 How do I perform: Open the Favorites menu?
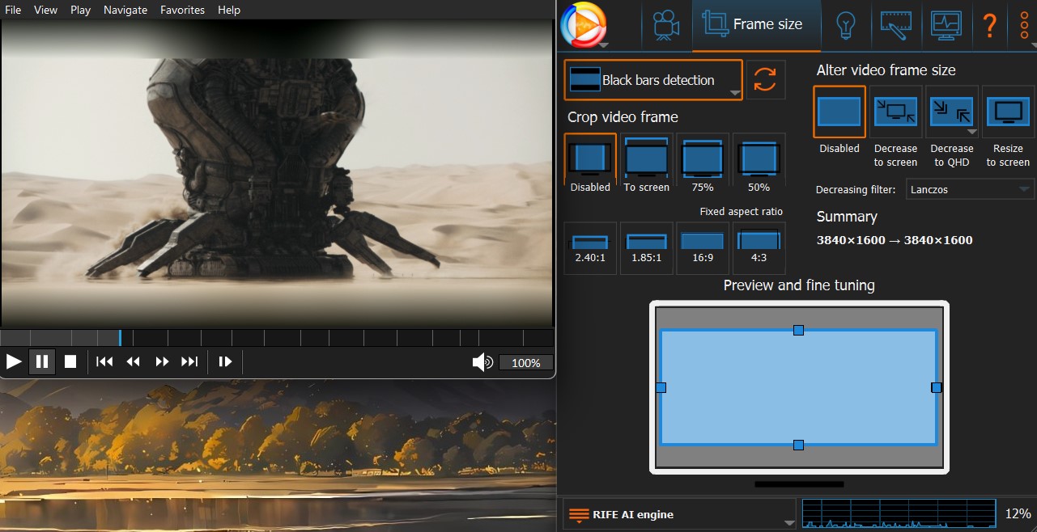click(x=182, y=10)
